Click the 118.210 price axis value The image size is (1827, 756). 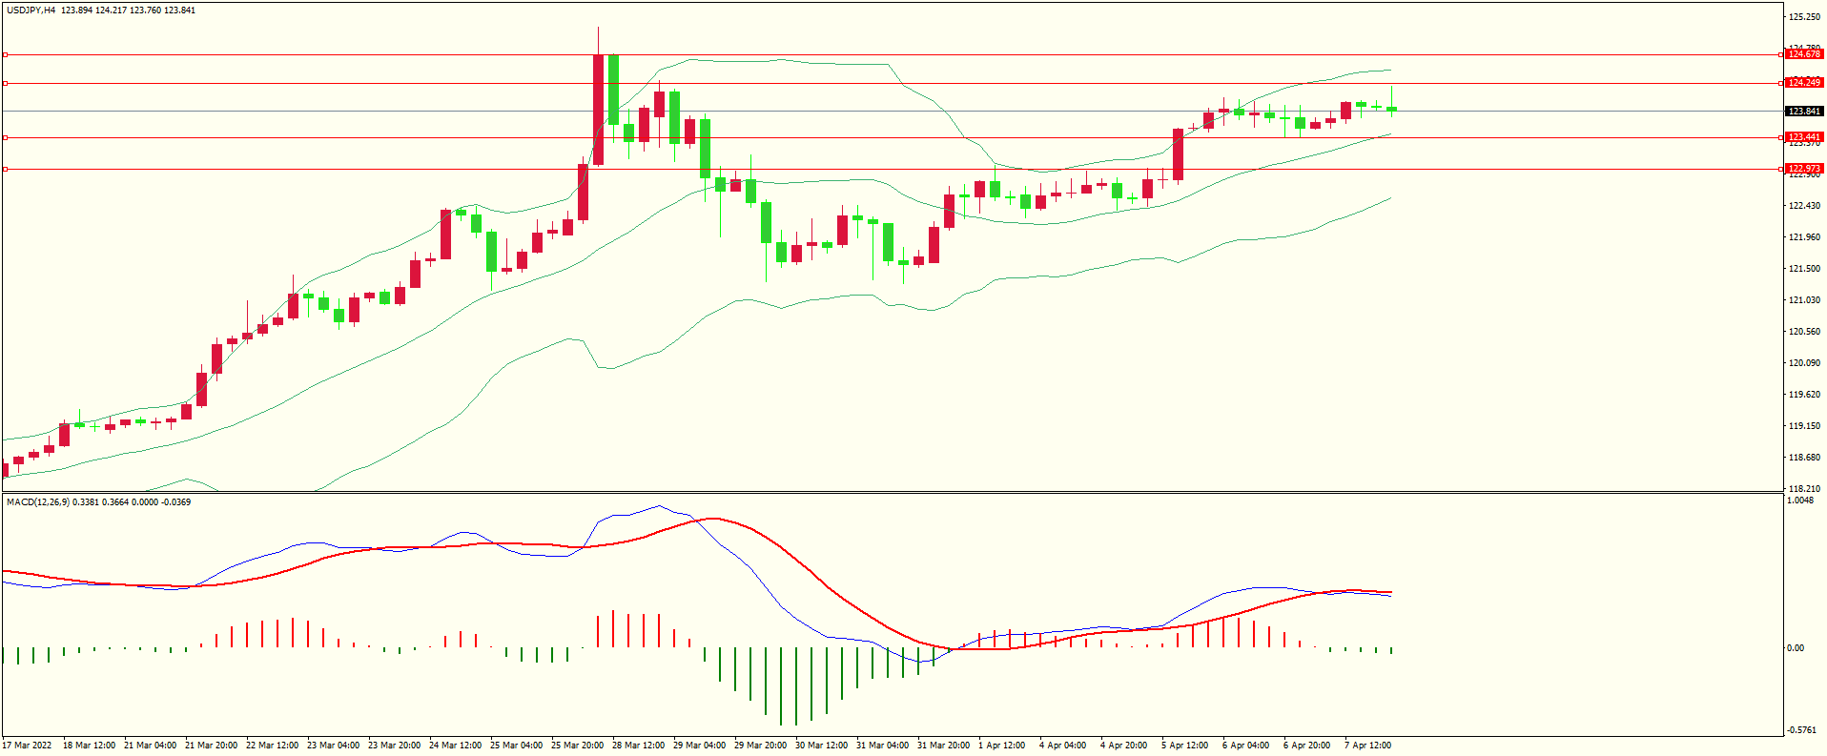pyautogui.click(x=1804, y=489)
